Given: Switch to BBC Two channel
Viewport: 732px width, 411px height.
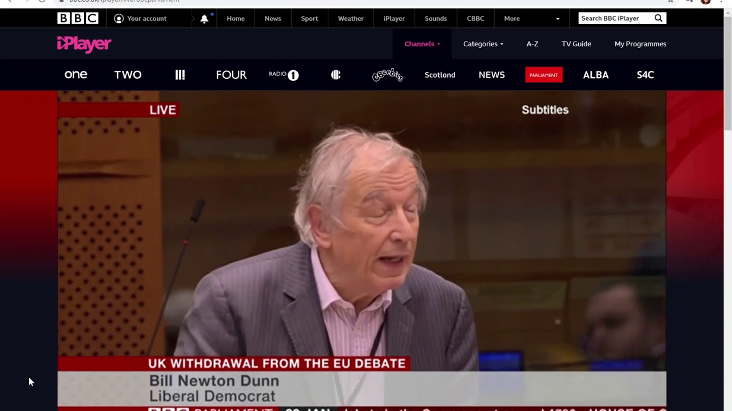Looking at the screenshot, I should click(x=128, y=75).
